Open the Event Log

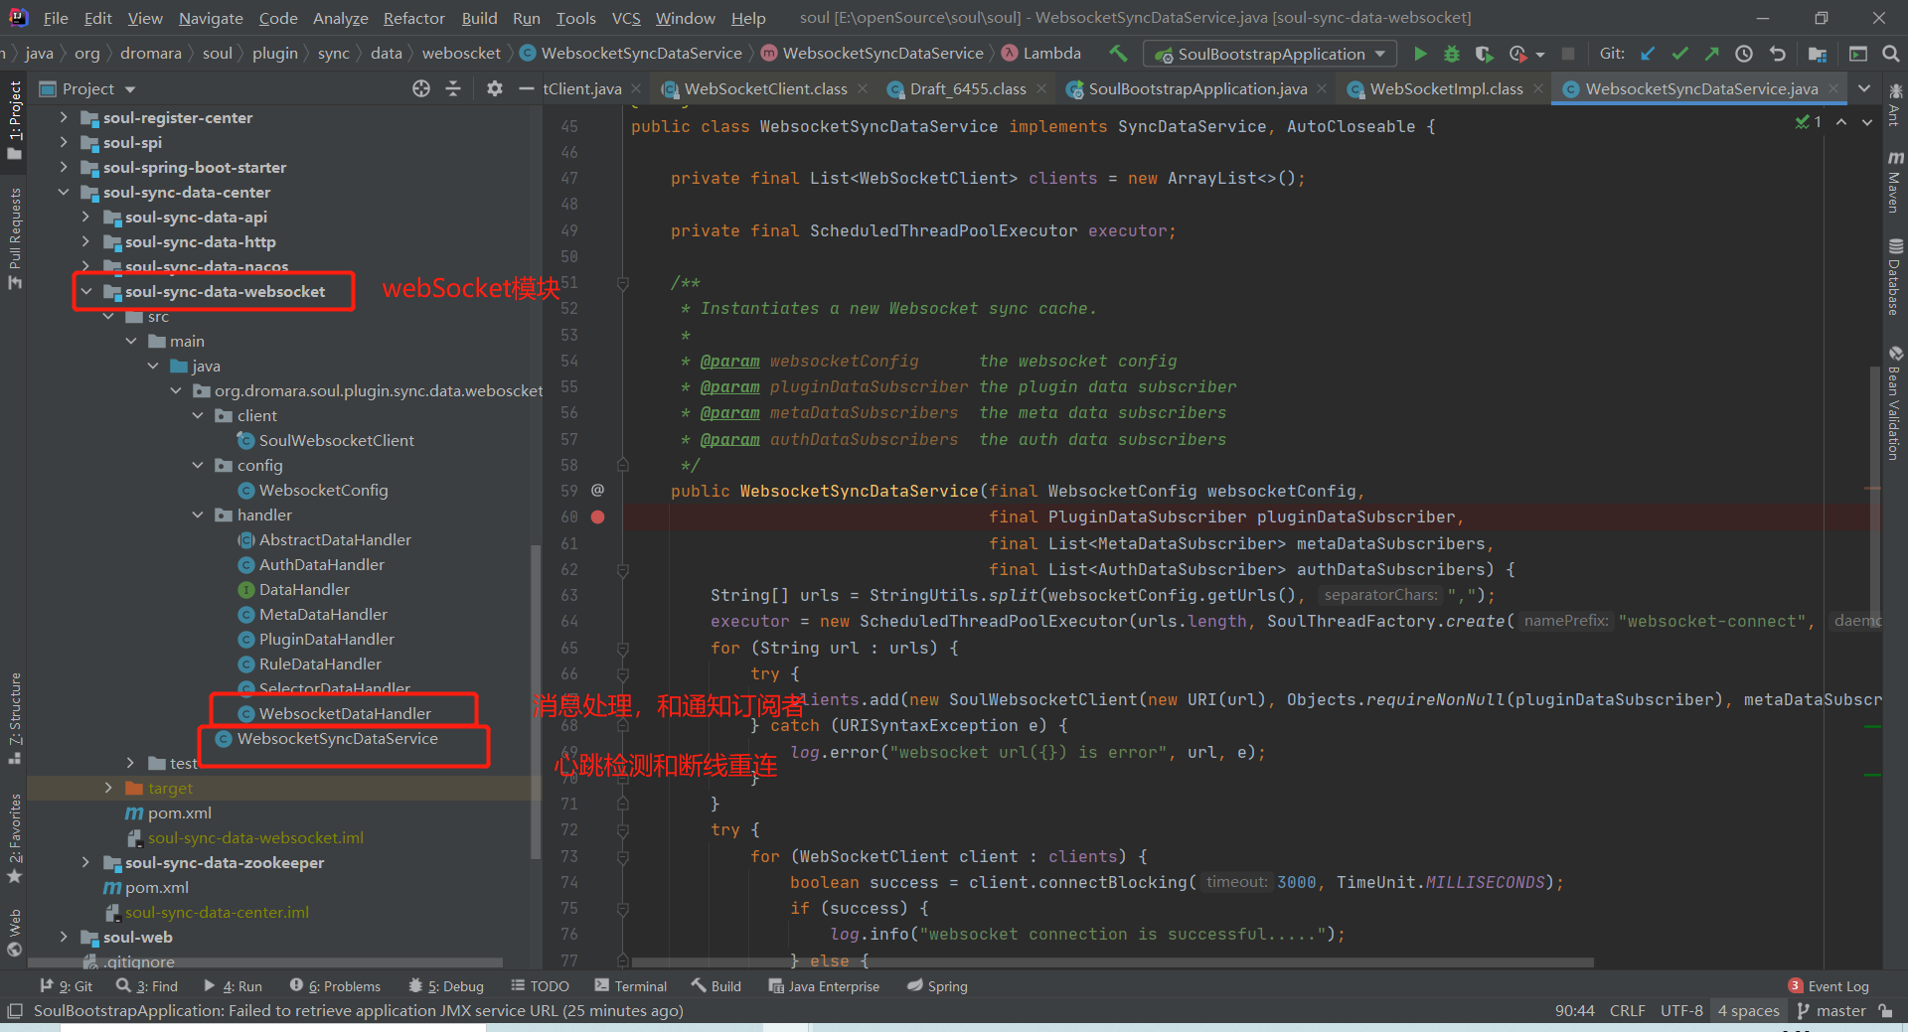click(x=1828, y=986)
